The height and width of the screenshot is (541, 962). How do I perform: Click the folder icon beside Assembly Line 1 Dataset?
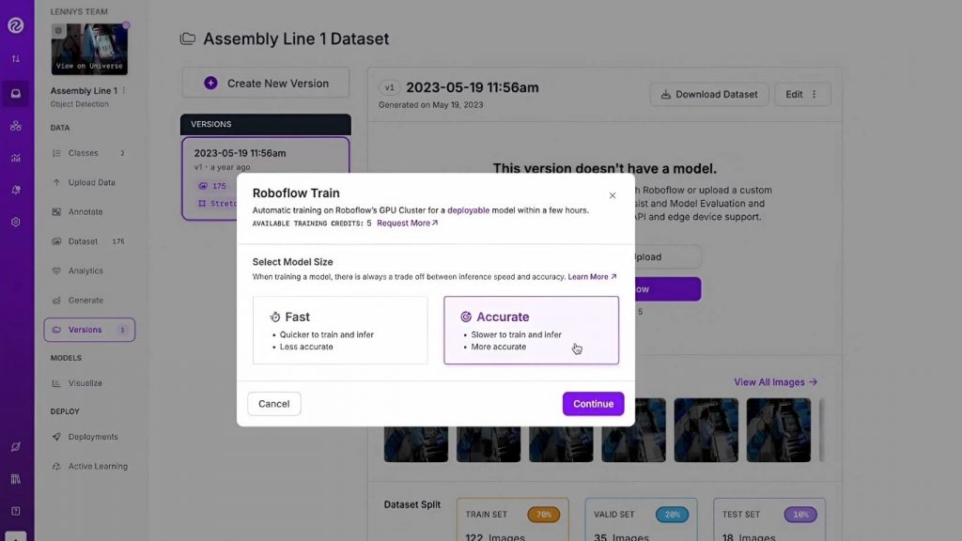coord(188,39)
